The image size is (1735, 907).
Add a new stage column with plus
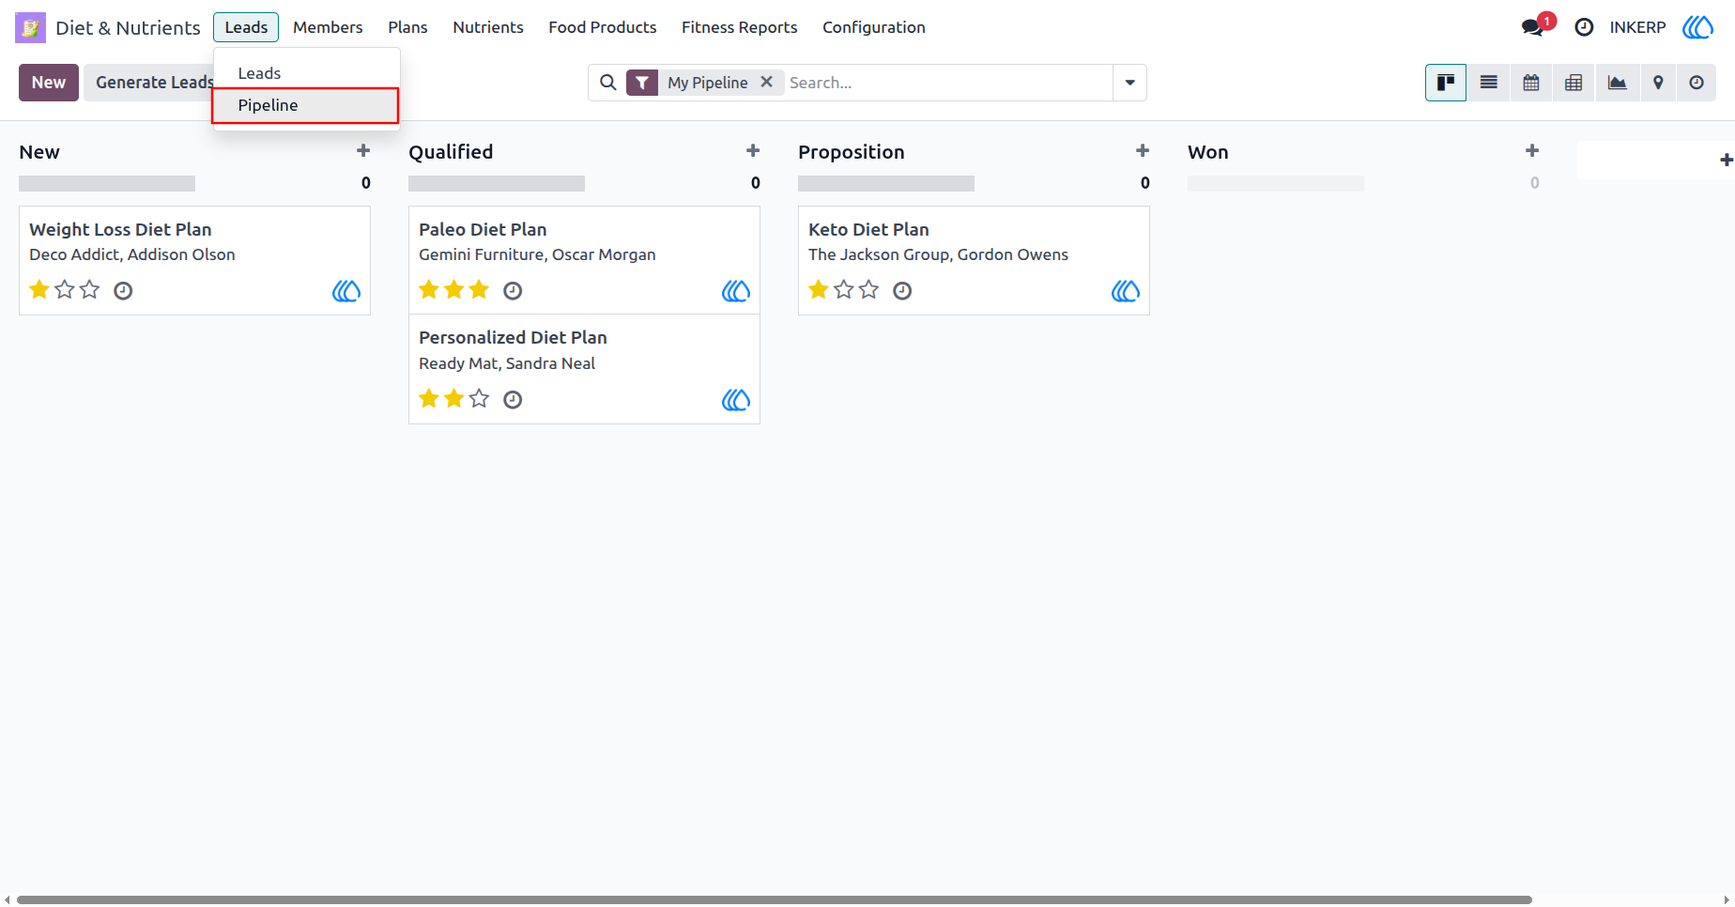coord(1726,161)
